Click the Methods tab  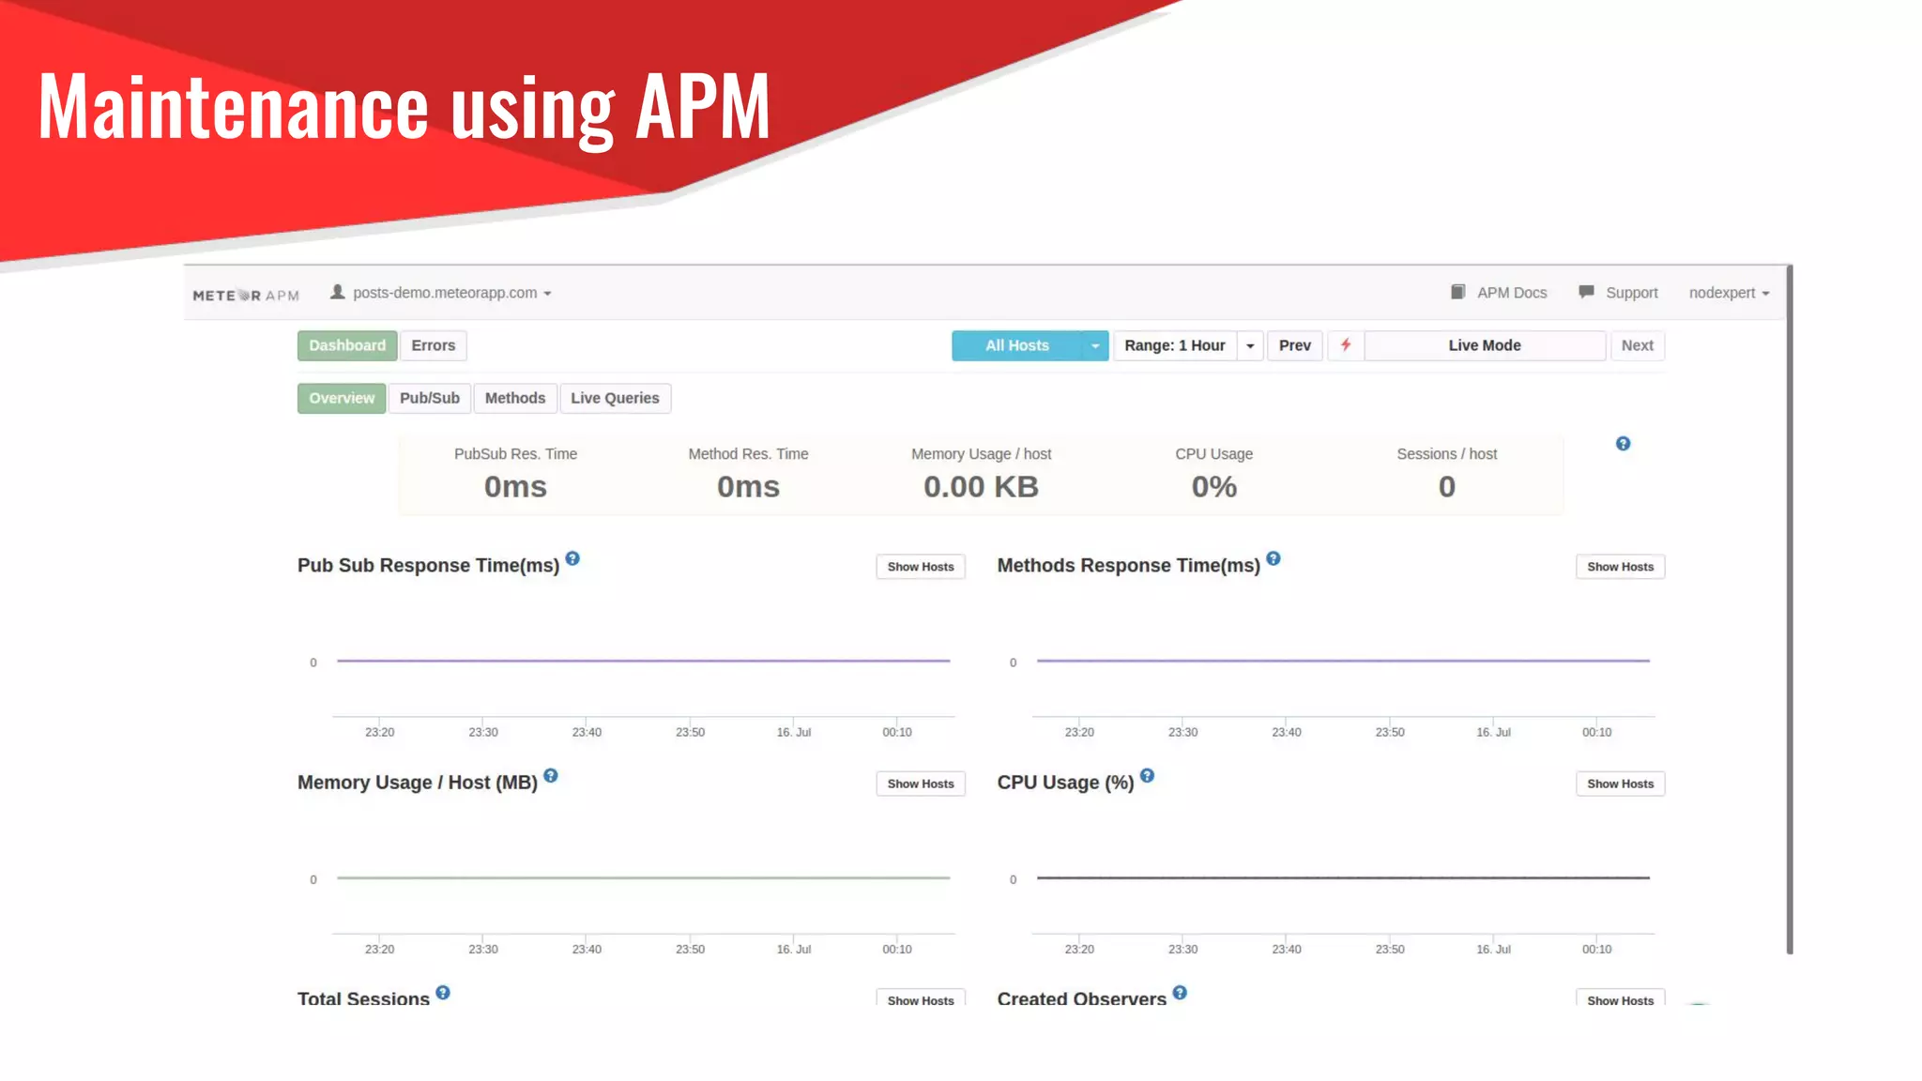click(x=514, y=398)
